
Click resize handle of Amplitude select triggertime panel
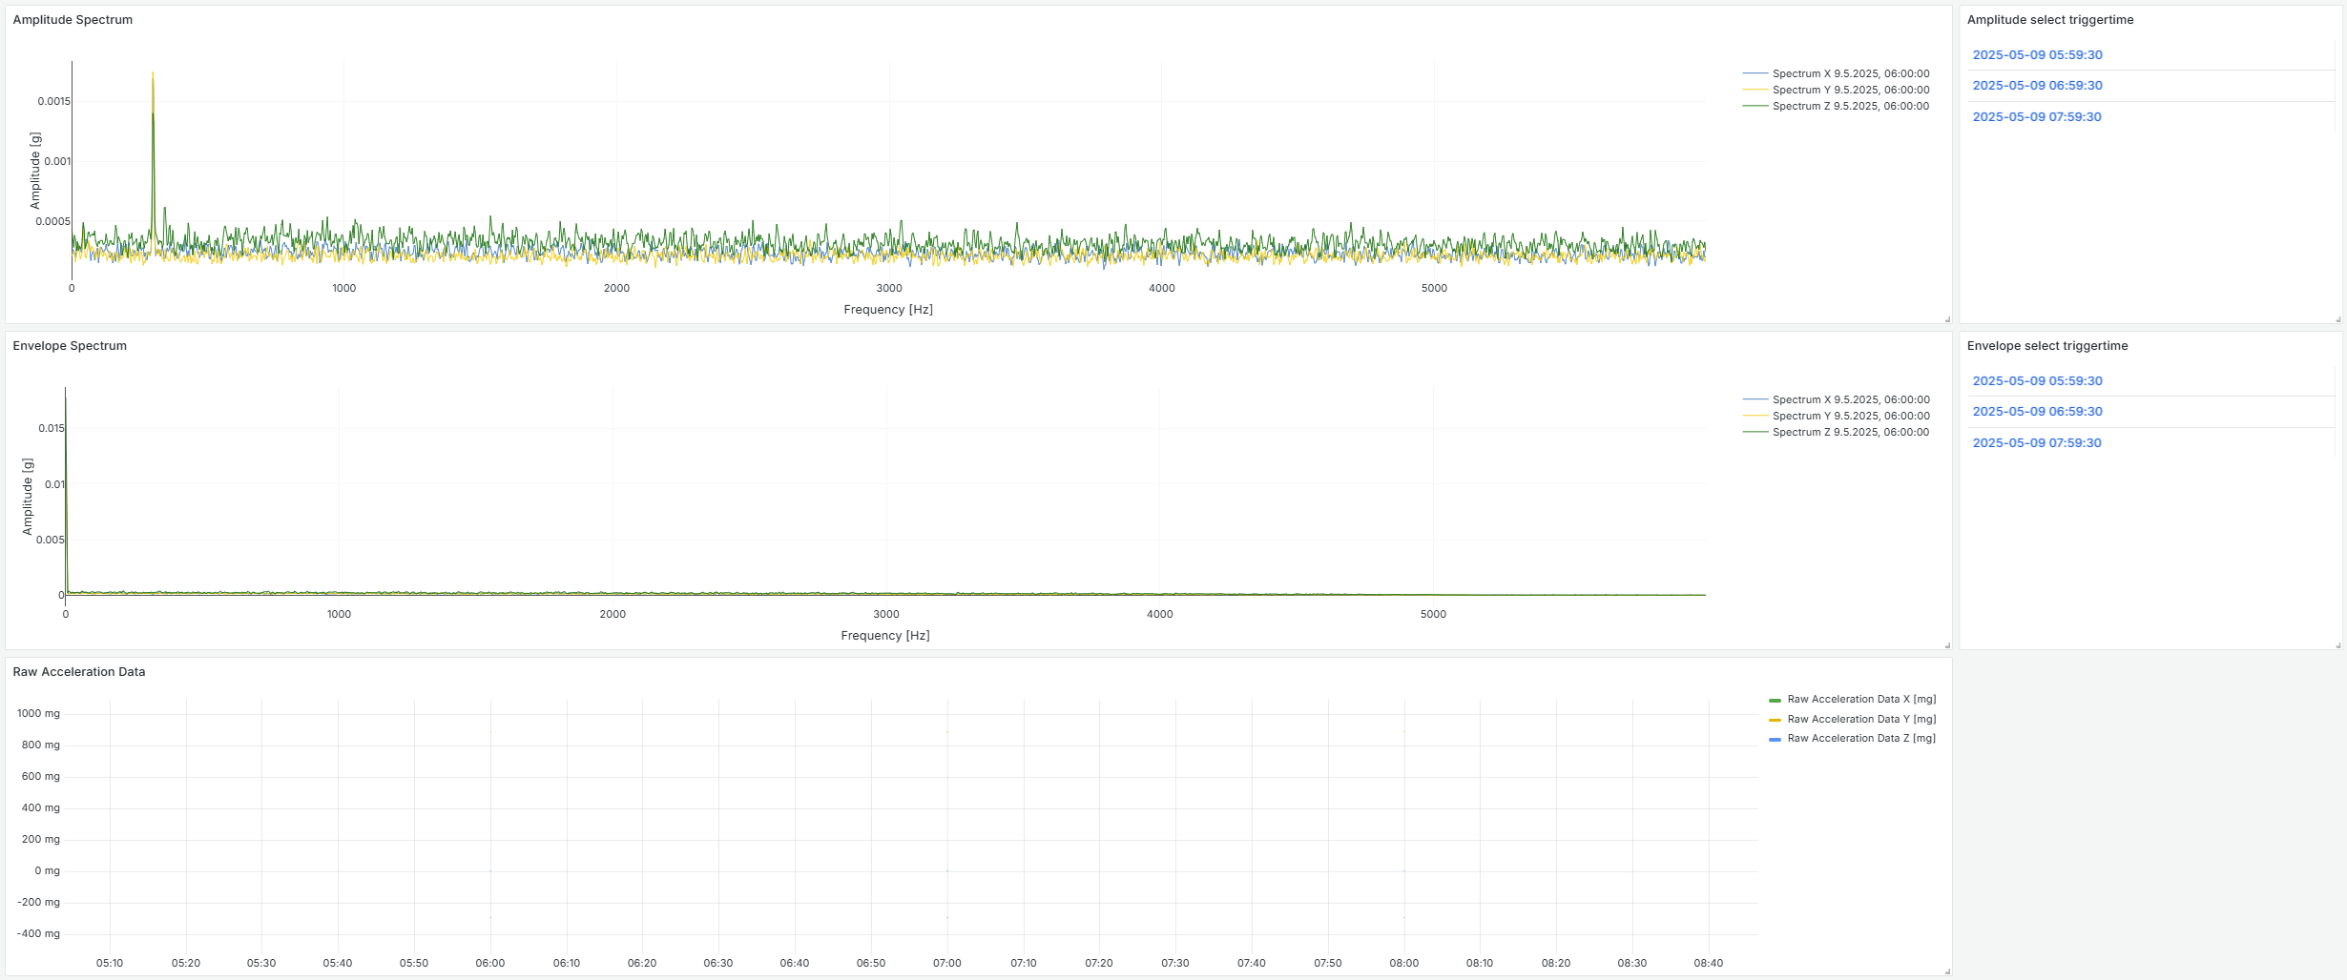coord(2337,319)
